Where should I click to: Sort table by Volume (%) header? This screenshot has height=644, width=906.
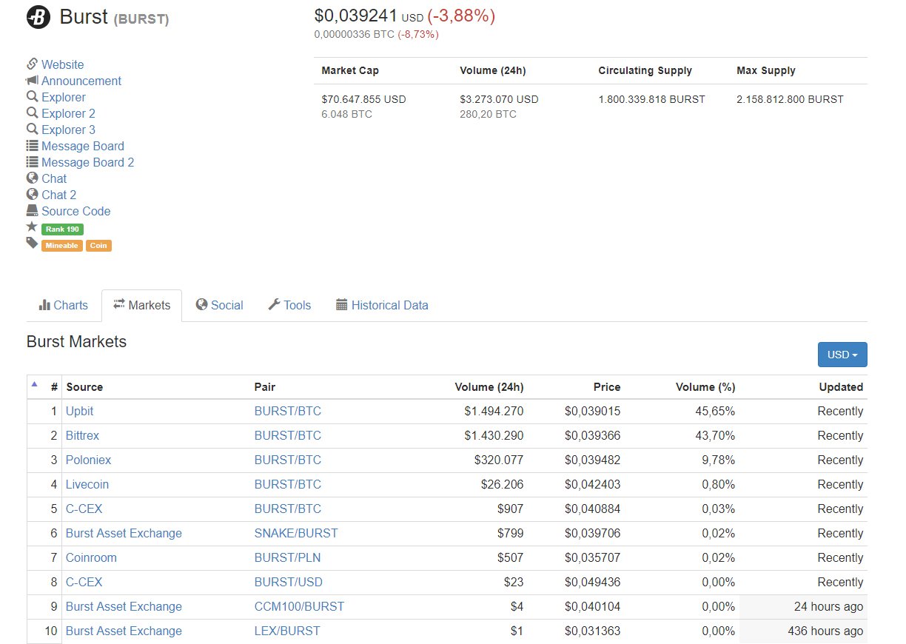point(705,386)
